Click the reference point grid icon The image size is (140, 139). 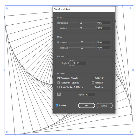pyautogui.click(x=59, y=94)
